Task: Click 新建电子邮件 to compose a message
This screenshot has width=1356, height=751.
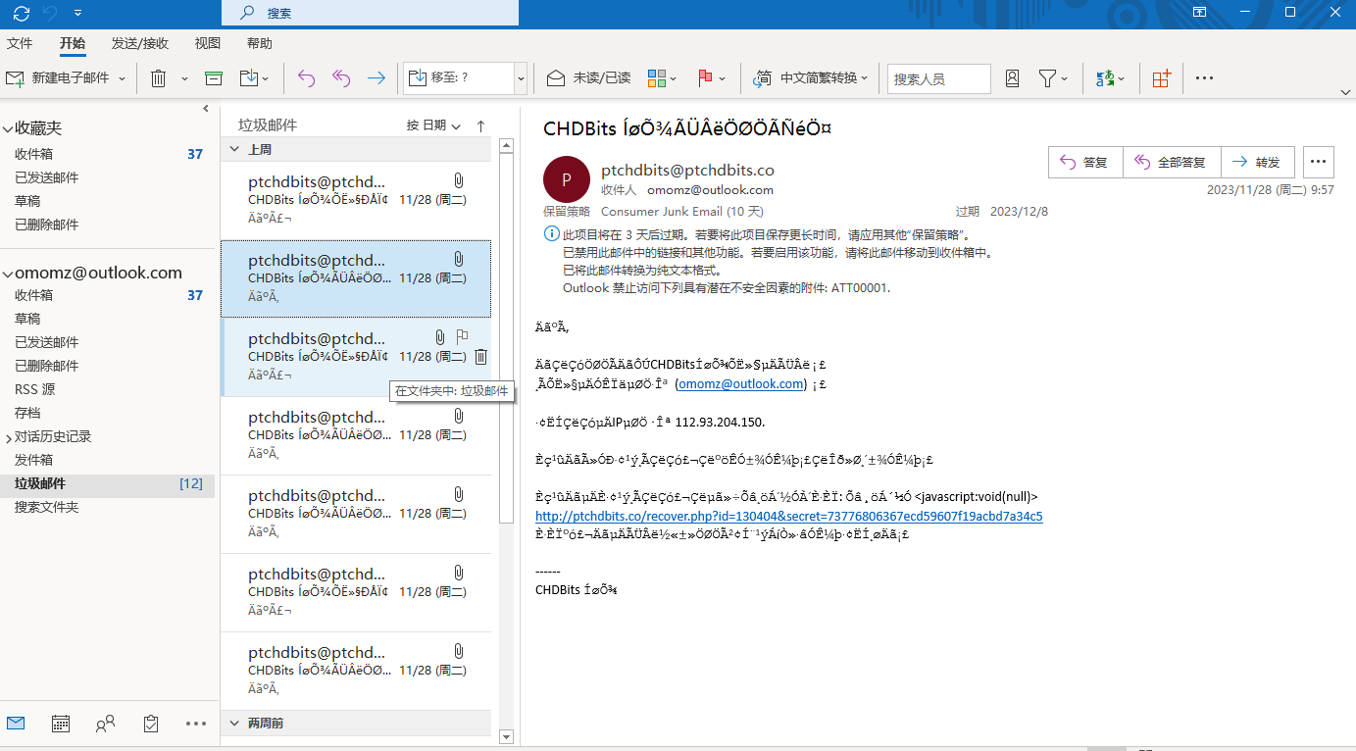Action: pyautogui.click(x=58, y=78)
